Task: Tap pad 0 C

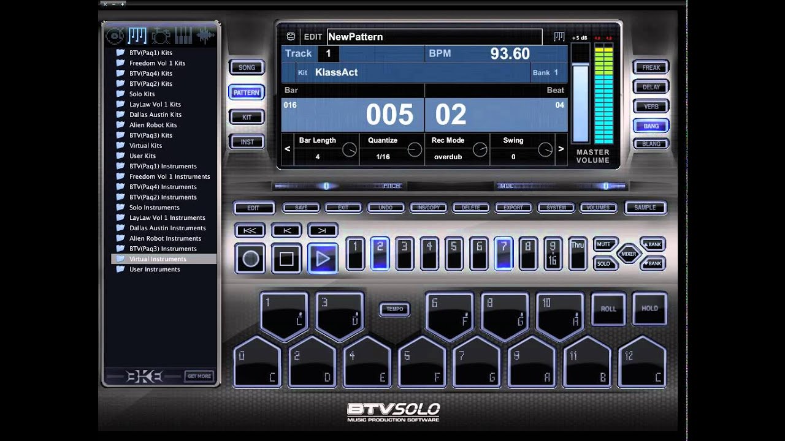Action: tap(257, 362)
